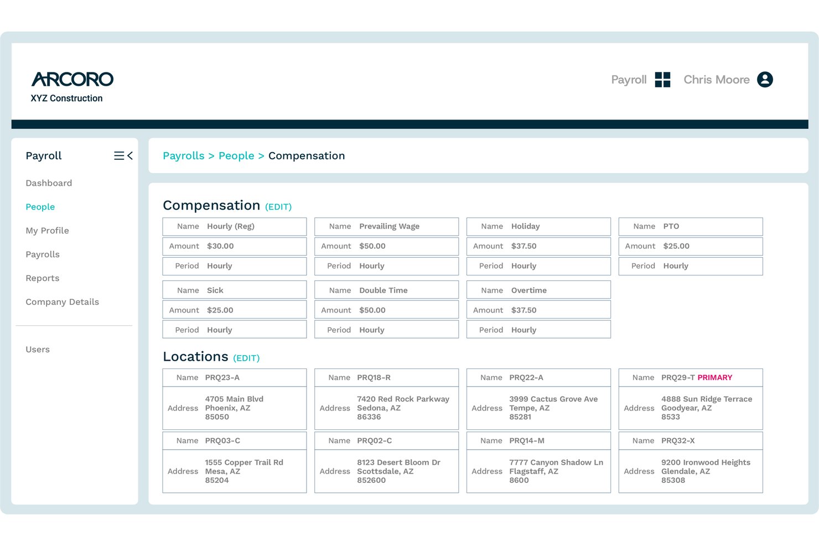819x546 pixels.
Task: Click the ARCORO logo
Action: pos(72,79)
